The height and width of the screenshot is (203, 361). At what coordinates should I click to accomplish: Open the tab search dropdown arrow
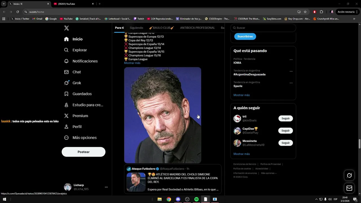tap(4, 4)
